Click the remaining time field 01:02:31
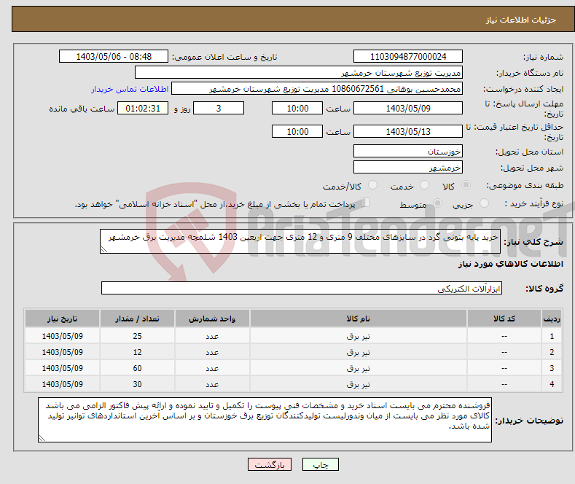575x484 pixels. click(143, 108)
